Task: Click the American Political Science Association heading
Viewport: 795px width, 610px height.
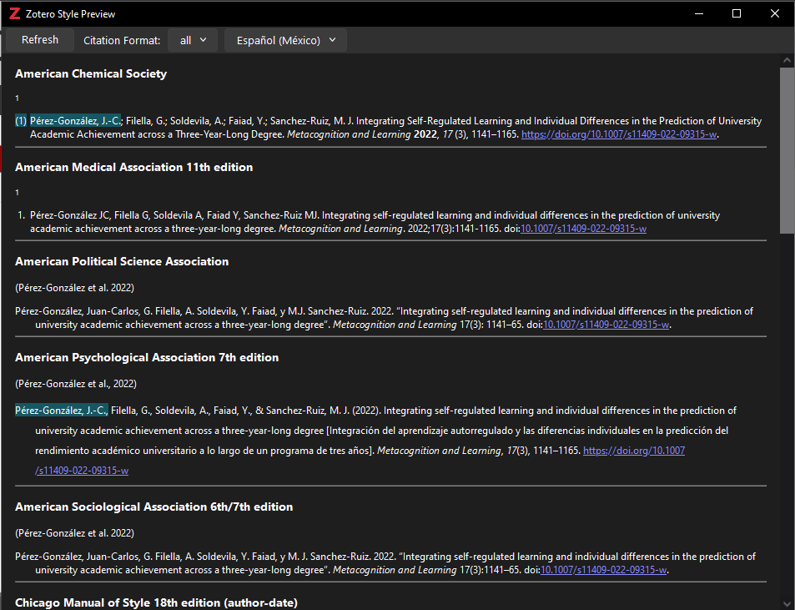Action: pyautogui.click(x=122, y=262)
